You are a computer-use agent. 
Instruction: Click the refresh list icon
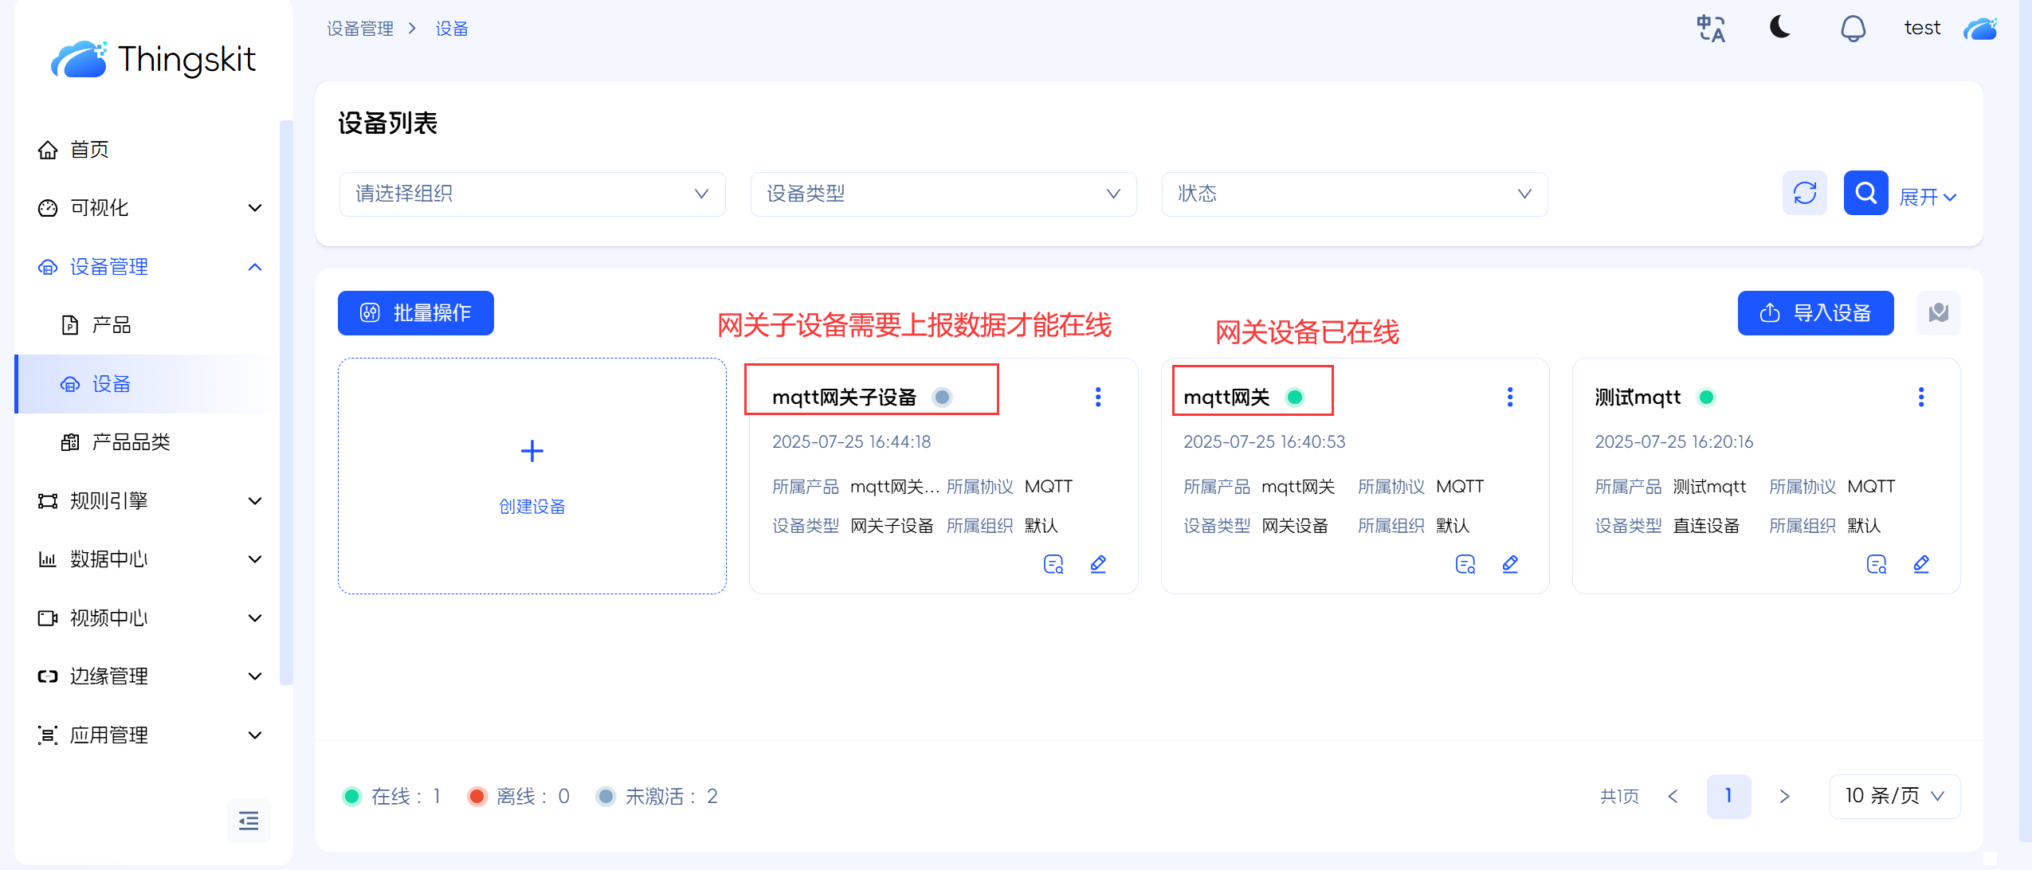pyautogui.click(x=1804, y=193)
